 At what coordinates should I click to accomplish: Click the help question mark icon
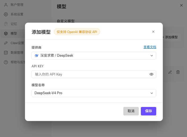6,62
